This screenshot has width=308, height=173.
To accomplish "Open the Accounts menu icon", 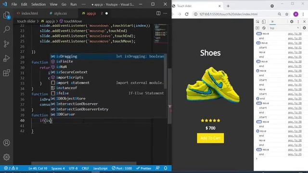I will (6, 143).
